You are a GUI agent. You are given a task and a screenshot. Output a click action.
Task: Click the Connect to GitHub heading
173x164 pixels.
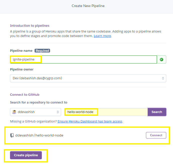point(25,95)
